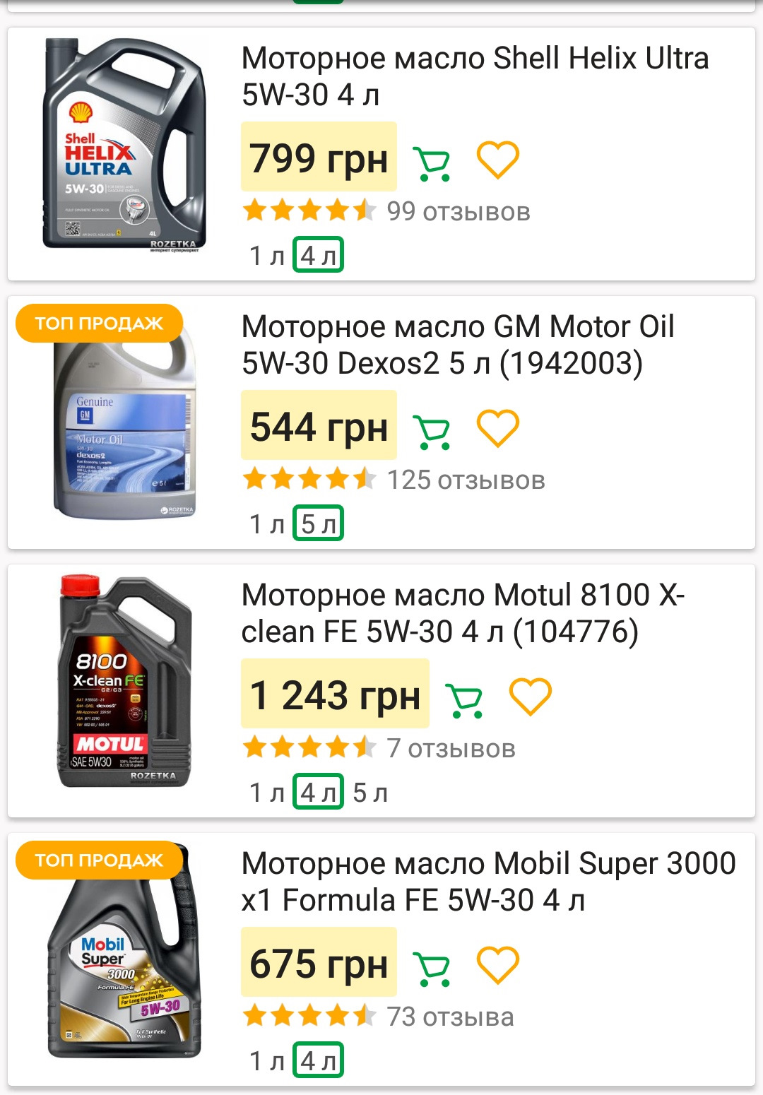763x1095 pixels.
Task: Click the Shell Helix Ultra canister image
Action: click(x=124, y=145)
